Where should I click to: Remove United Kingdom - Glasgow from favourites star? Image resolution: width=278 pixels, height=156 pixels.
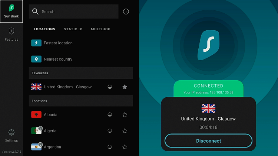(x=125, y=87)
